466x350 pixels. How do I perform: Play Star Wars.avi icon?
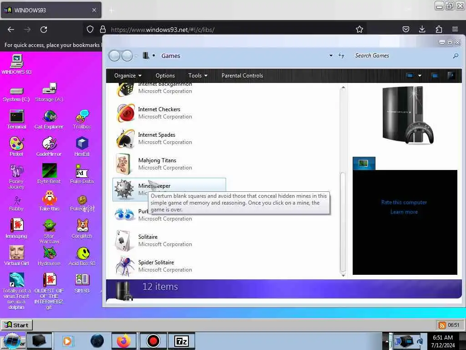49,231
